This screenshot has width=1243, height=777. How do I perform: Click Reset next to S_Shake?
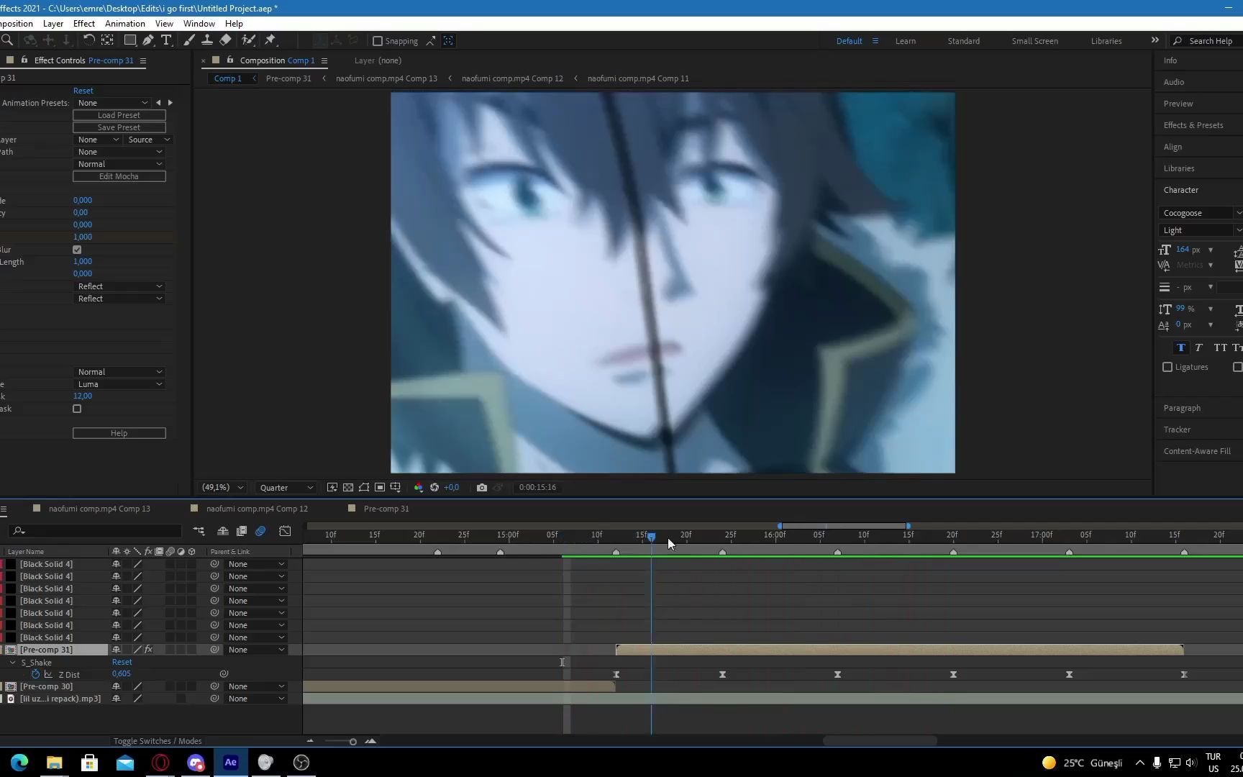point(122,662)
